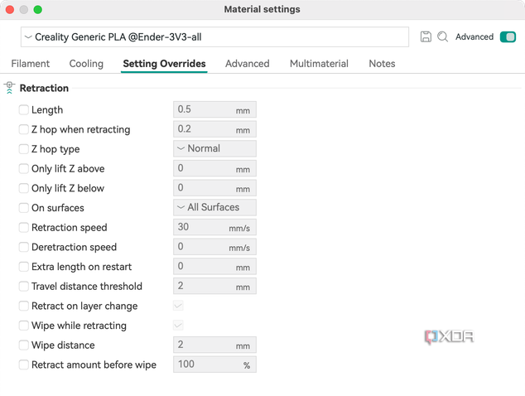This screenshot has height=396, width=525.
Task: Check the Wipe while retracting override box
Action: pos(24,326)
